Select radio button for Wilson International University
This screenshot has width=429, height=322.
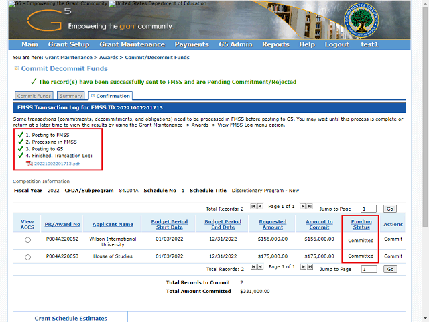[x=27, y=239]
